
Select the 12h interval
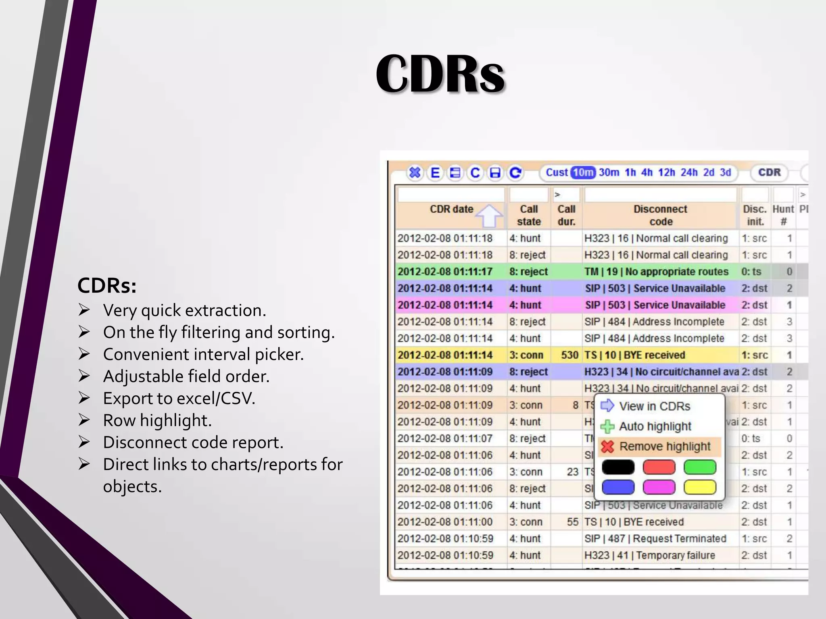click(x=667, y=172)
